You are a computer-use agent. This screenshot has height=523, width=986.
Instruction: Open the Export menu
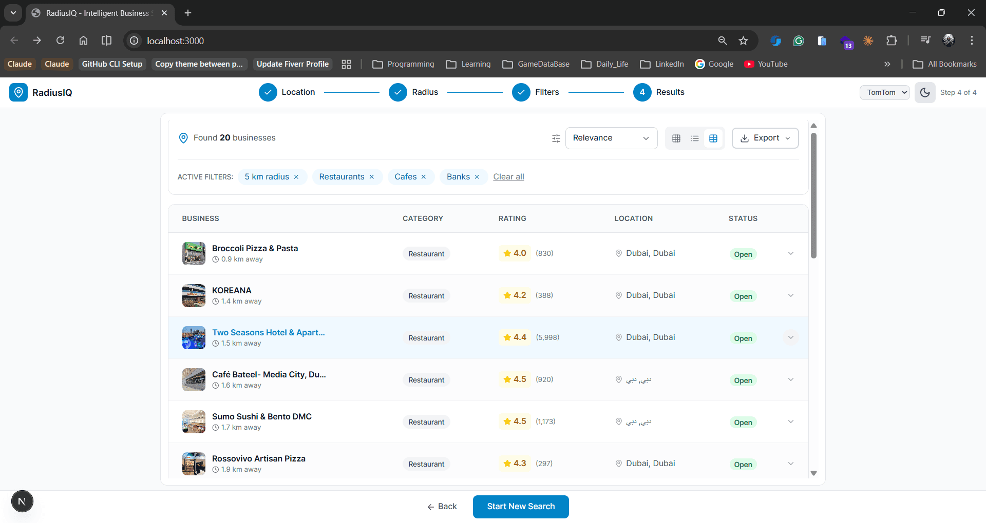coord(765,138)
